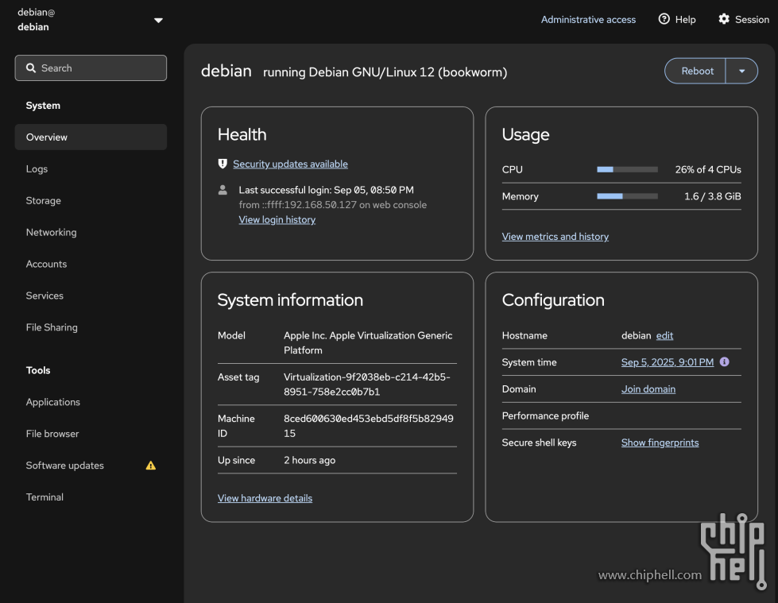Open File Sharing in the sidebar
The image size is (778, 603).
(x=91, y=327)
